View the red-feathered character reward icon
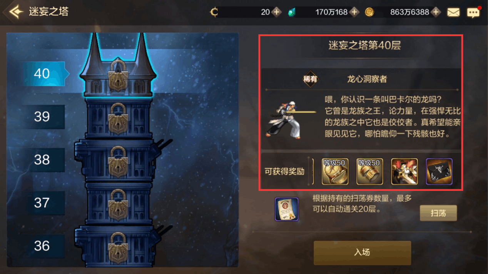Image resolution: width=488 pixels, height=274 pixels. 404,171
